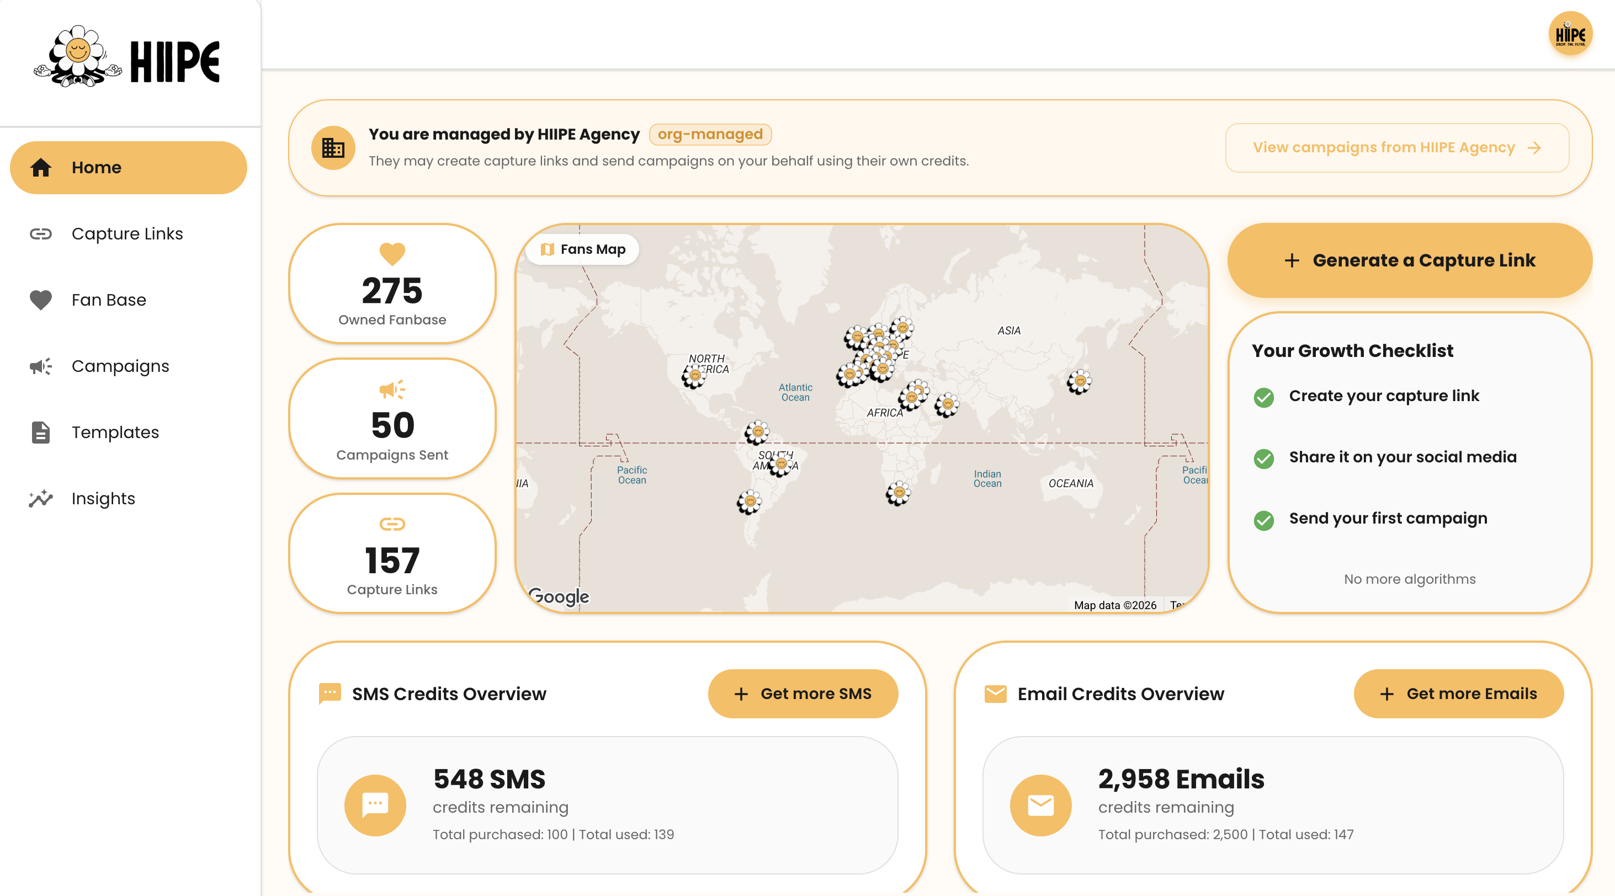Click the Capture Links chain icon

41,234
